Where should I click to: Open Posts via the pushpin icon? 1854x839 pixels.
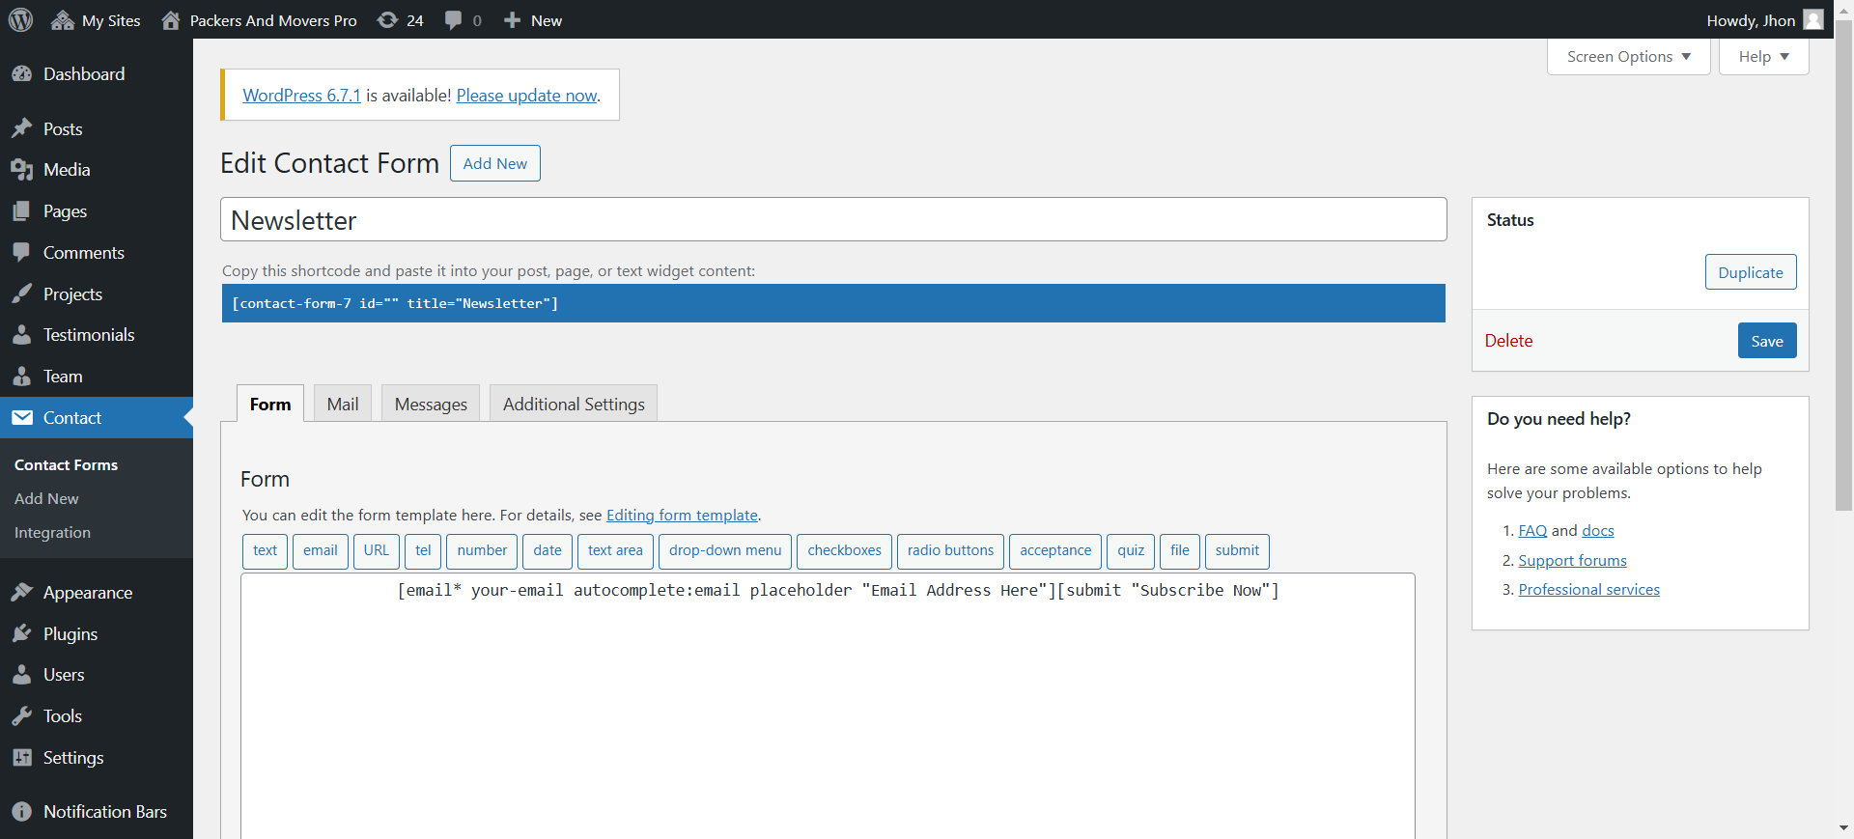click(21, 128)
